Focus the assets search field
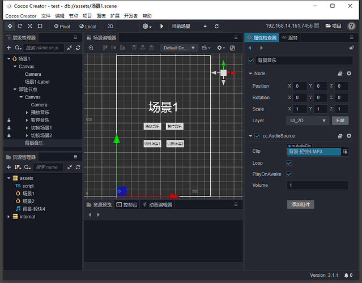Screen dimensions: 362x283 (x=48, y=167)
